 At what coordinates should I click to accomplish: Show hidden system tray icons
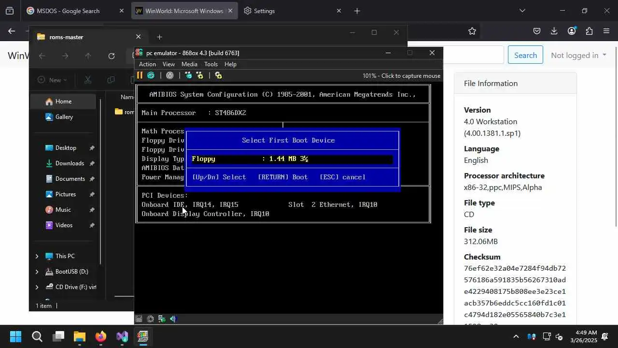click(x=516, y=336)
